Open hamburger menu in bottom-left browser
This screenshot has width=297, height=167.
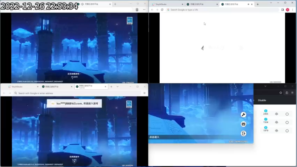[144, 93]
